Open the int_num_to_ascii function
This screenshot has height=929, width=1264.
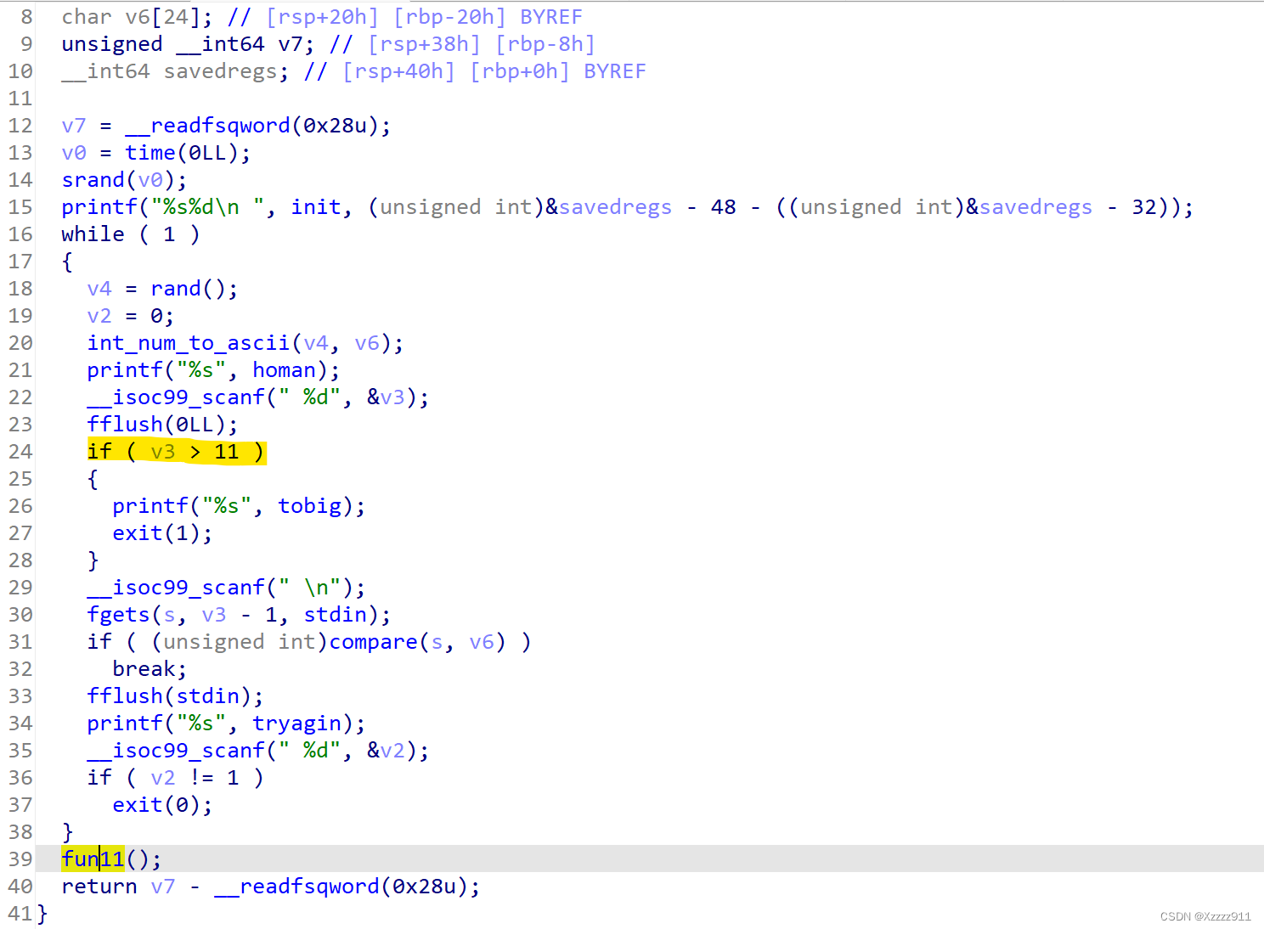point(188,343)
